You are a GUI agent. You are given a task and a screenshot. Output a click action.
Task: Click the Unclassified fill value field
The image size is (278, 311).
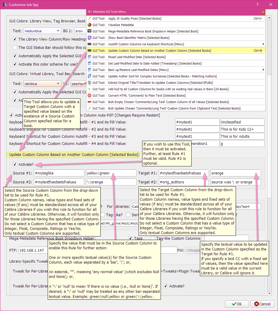[242, 122]
